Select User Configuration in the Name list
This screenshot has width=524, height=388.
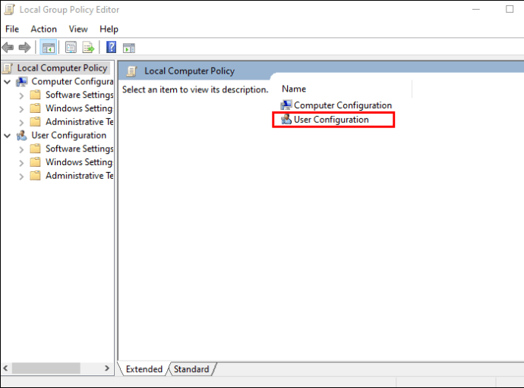click(x=331, y=119)
